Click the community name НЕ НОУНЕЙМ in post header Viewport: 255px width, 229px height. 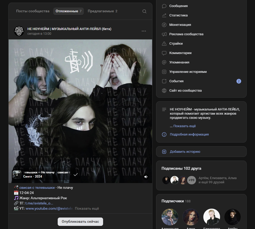tap(69, 29)
